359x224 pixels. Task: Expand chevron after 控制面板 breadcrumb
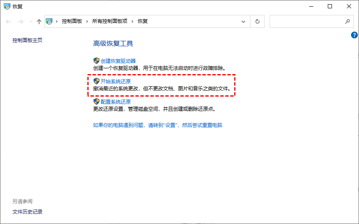click(x=88, y=21)
